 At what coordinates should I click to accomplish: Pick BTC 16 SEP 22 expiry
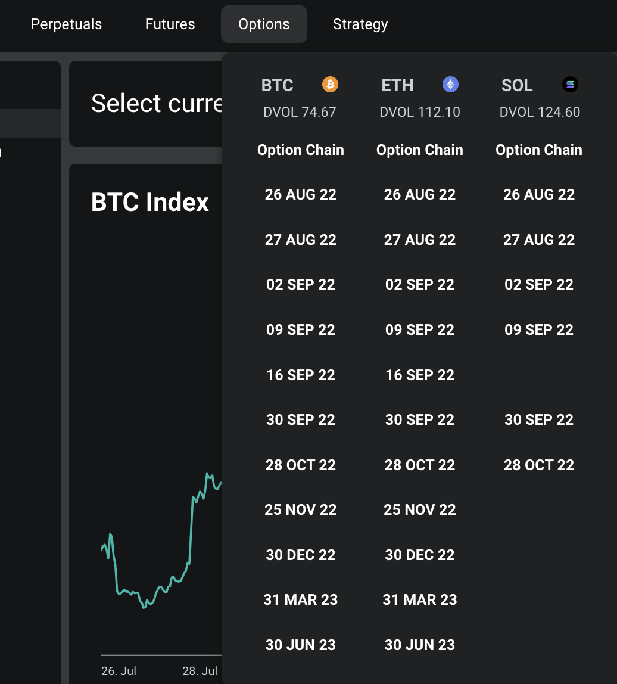(x=300, y=375)
